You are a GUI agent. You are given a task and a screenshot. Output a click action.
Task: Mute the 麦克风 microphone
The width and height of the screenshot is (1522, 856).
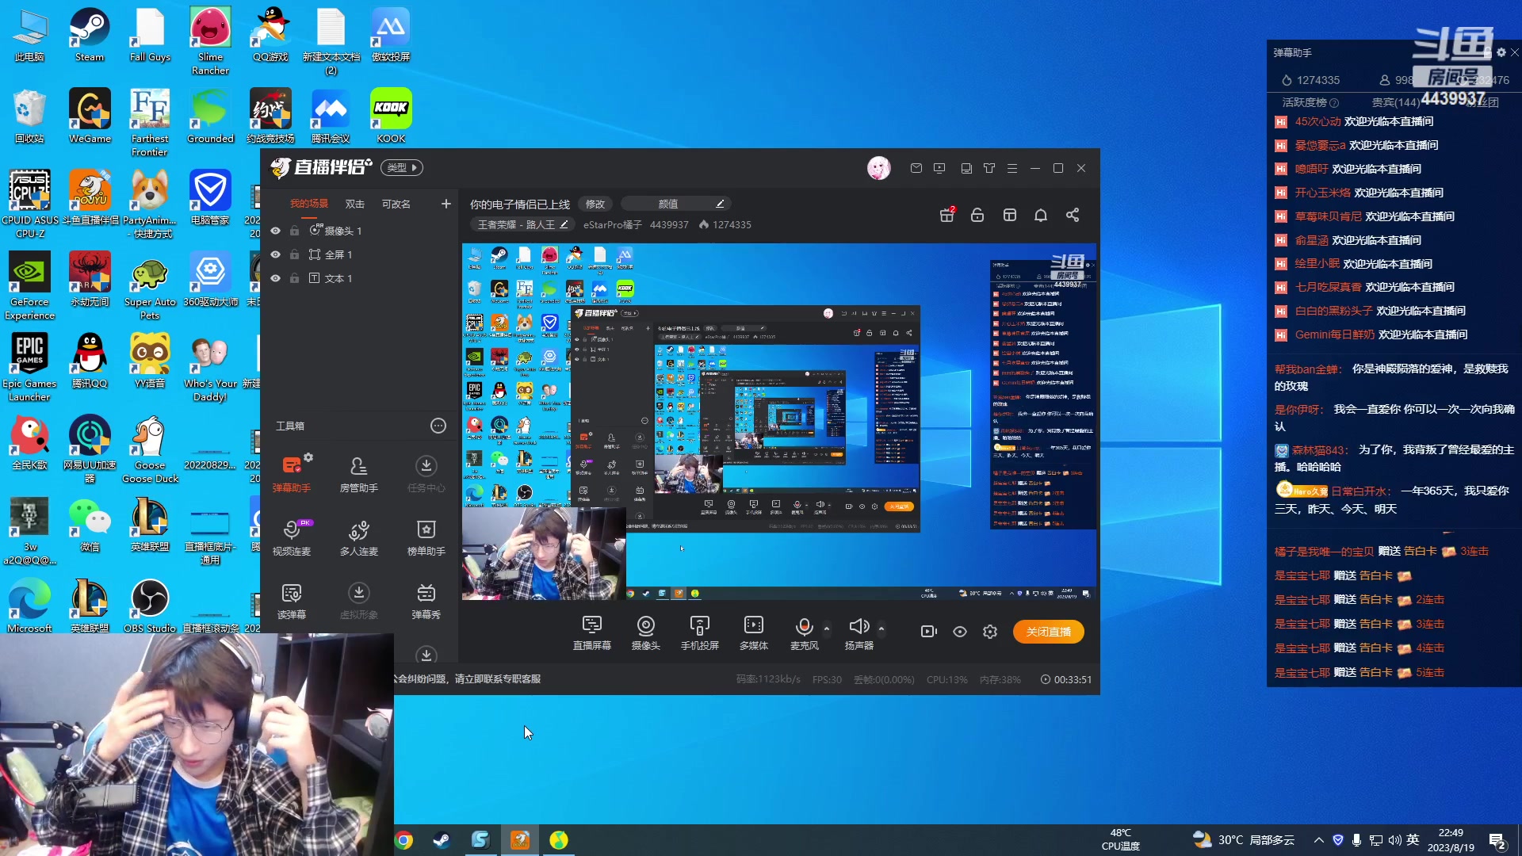point(804,632)
